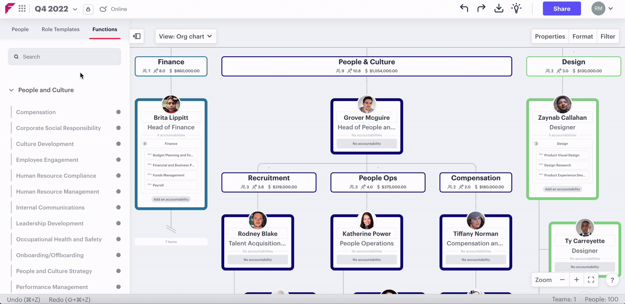Click the fullscreen fit icon
Image resolution: width=625 pixels, height=304 pixels.
591,280
